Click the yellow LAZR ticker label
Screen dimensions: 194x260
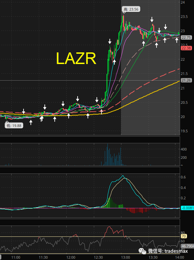[x=76, y=58]
